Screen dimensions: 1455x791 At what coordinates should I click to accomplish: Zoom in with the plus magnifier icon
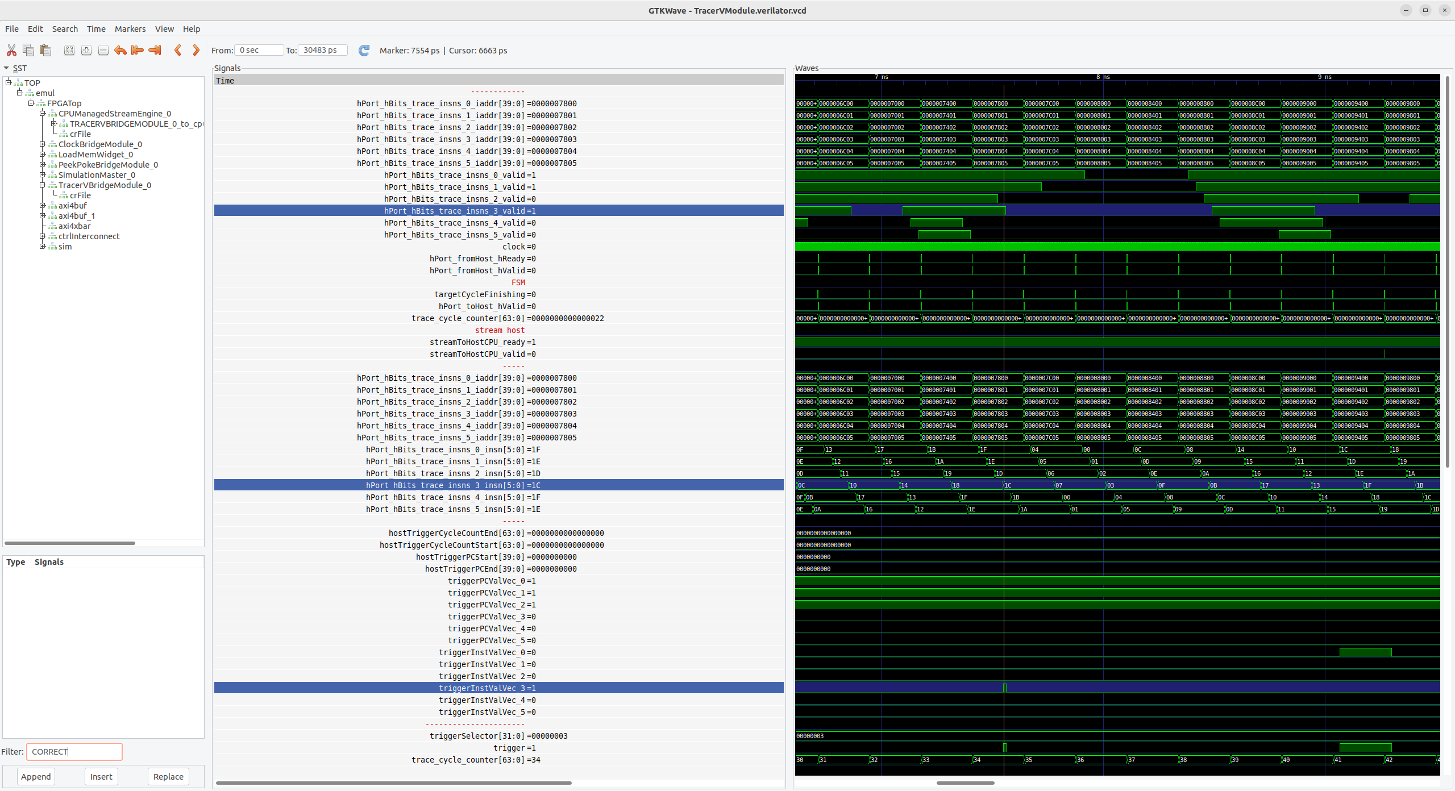[x=86, y=50]
